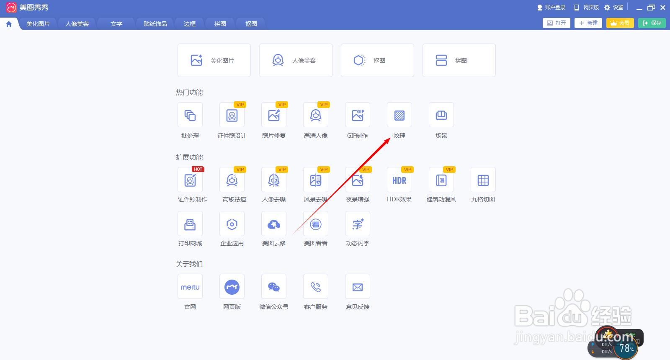Screen dimensions: 670x360
Task: Open the 人像去噪 portrait denoise tool
Action: pyautogui.click(x=274, y=180)
